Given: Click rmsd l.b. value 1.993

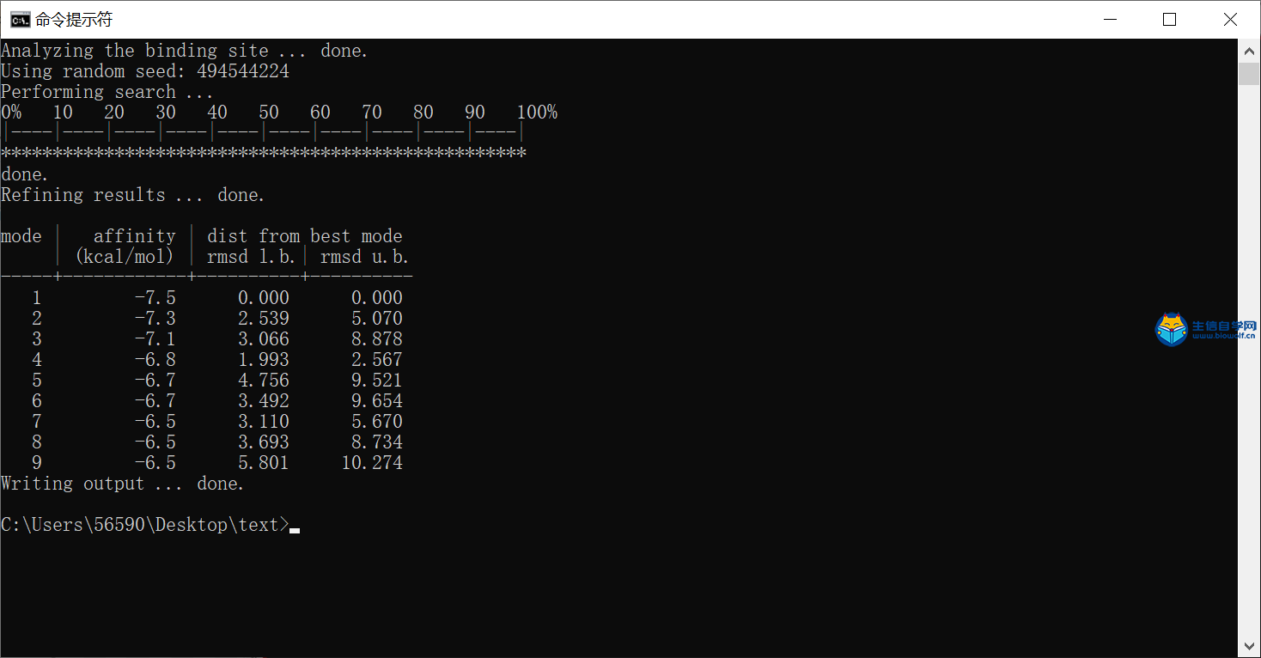Looking at the screenshot, I should point(264,360).
